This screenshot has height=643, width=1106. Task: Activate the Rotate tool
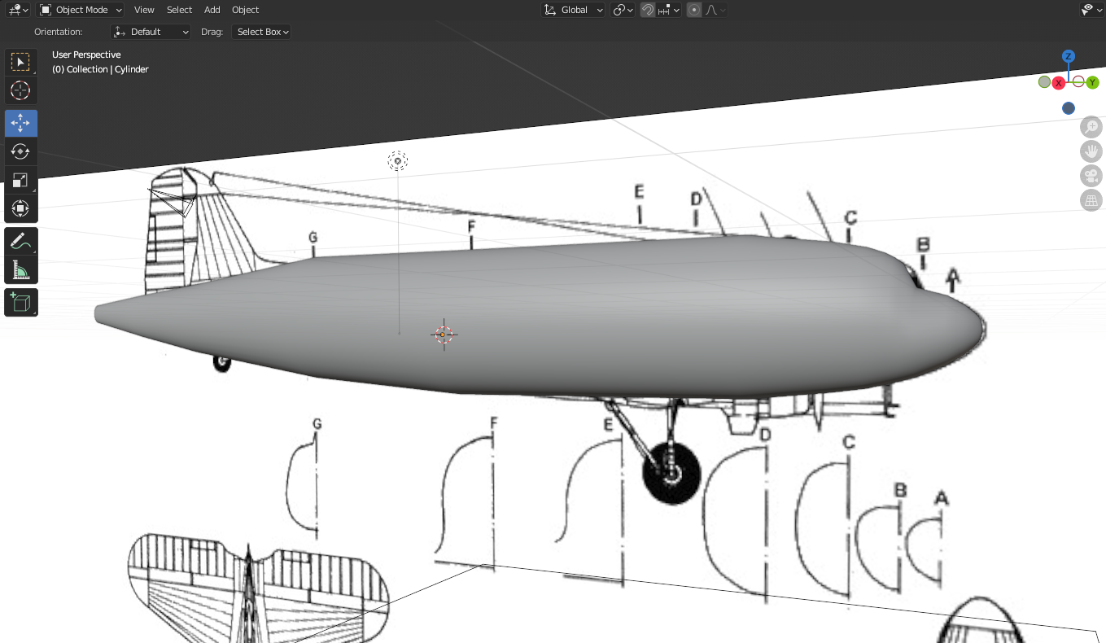pyautogui.click(x=20, y=151)
